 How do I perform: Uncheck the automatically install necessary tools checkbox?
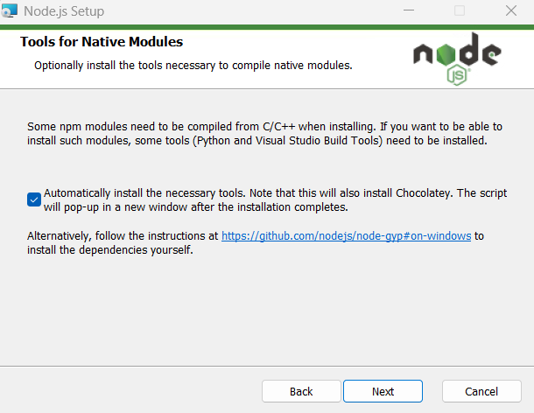click(x=34, y=199)
